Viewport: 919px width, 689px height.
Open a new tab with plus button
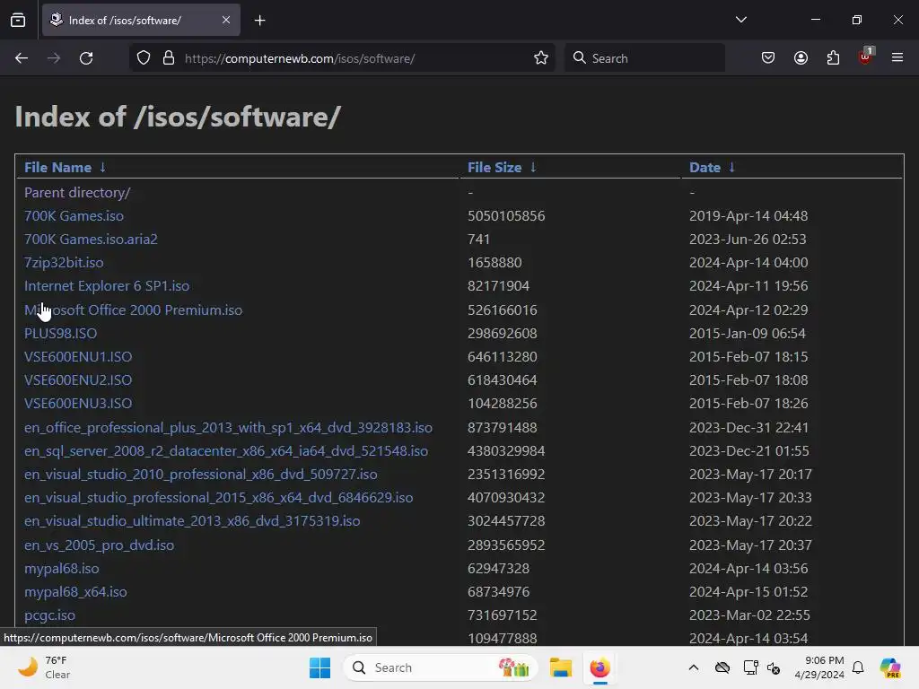259,21
